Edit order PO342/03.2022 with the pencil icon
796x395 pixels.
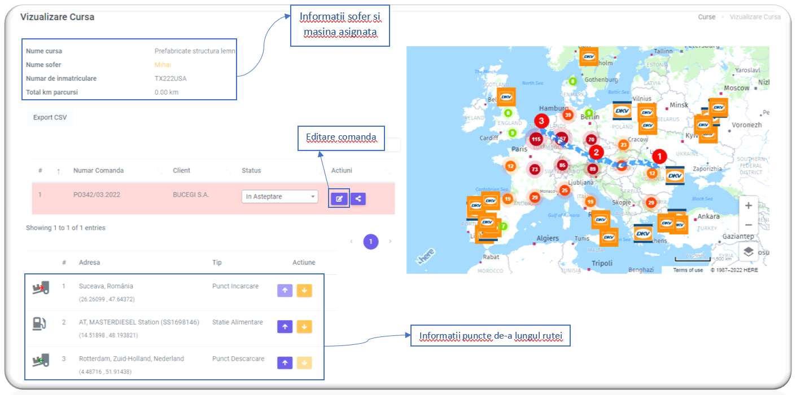[339, 198]
